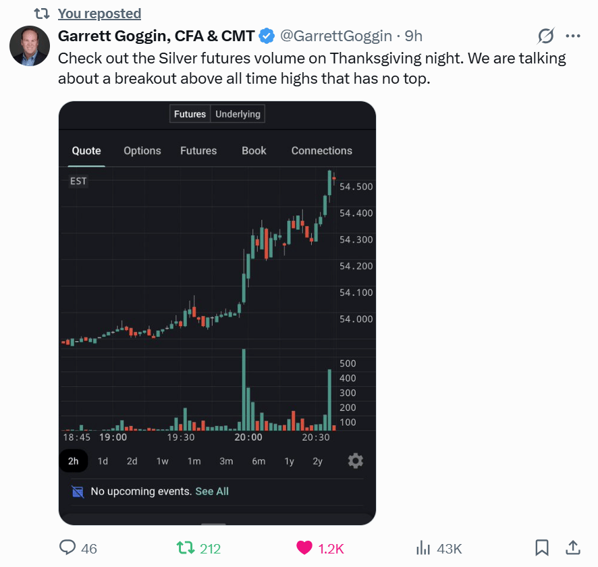Image resolution: width=598 pixels, height=567 pixels.
Task: Click Garrett Goggin's profile avatar
Action: [29, 46]
